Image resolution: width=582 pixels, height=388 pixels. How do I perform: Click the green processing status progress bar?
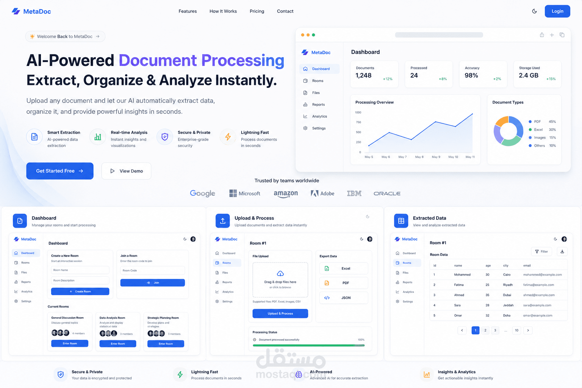(x=309, y=345)
